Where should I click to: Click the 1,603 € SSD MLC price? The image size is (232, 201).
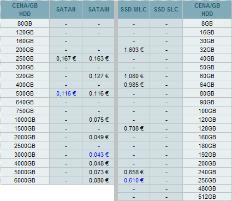[x=134, y=50]
